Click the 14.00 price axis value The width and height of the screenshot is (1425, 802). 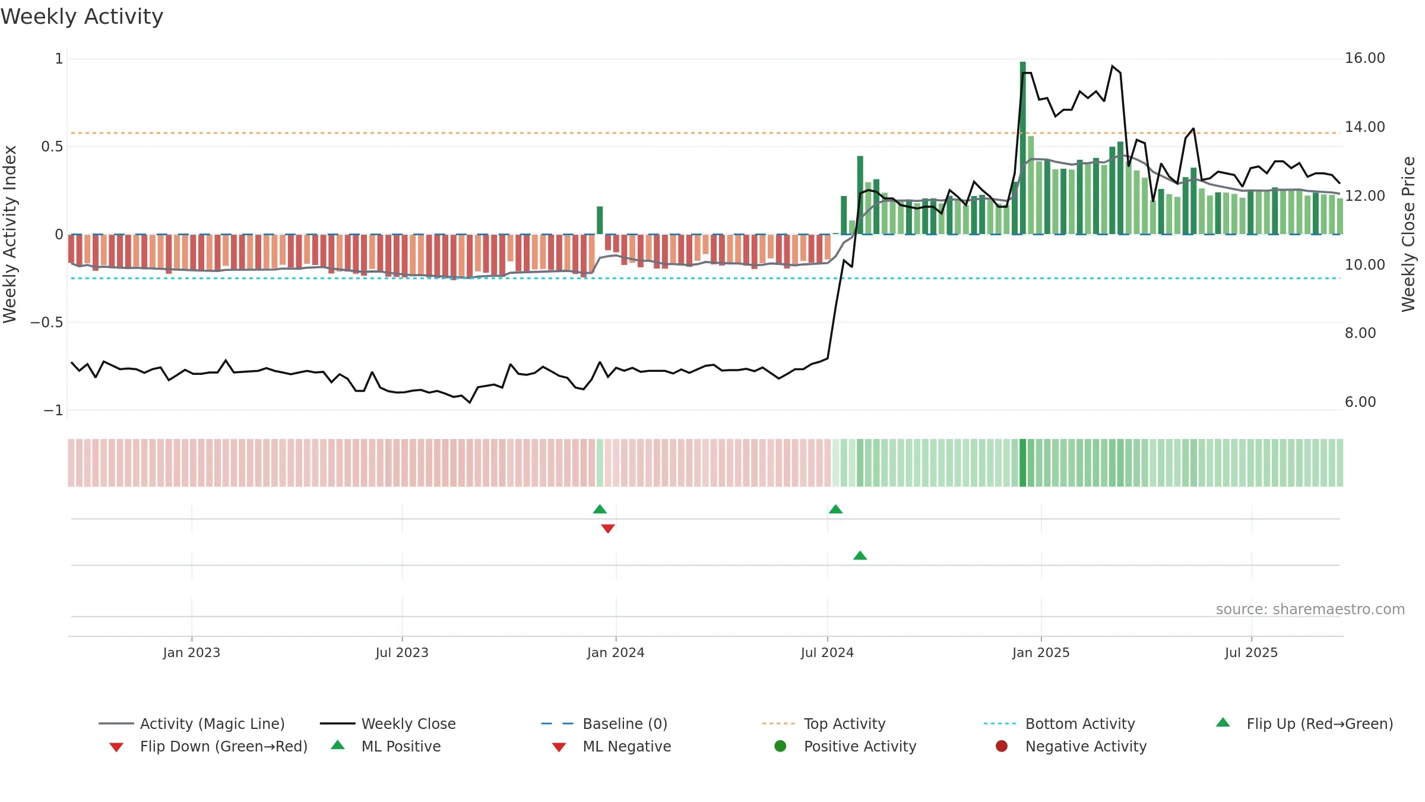point(1364,127)
